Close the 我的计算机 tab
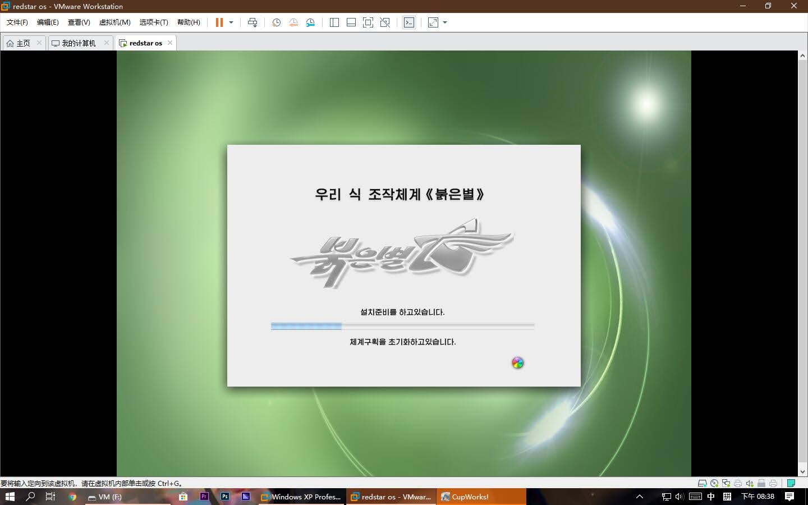Viewport: 808px width, 505px height. (107, 43)
